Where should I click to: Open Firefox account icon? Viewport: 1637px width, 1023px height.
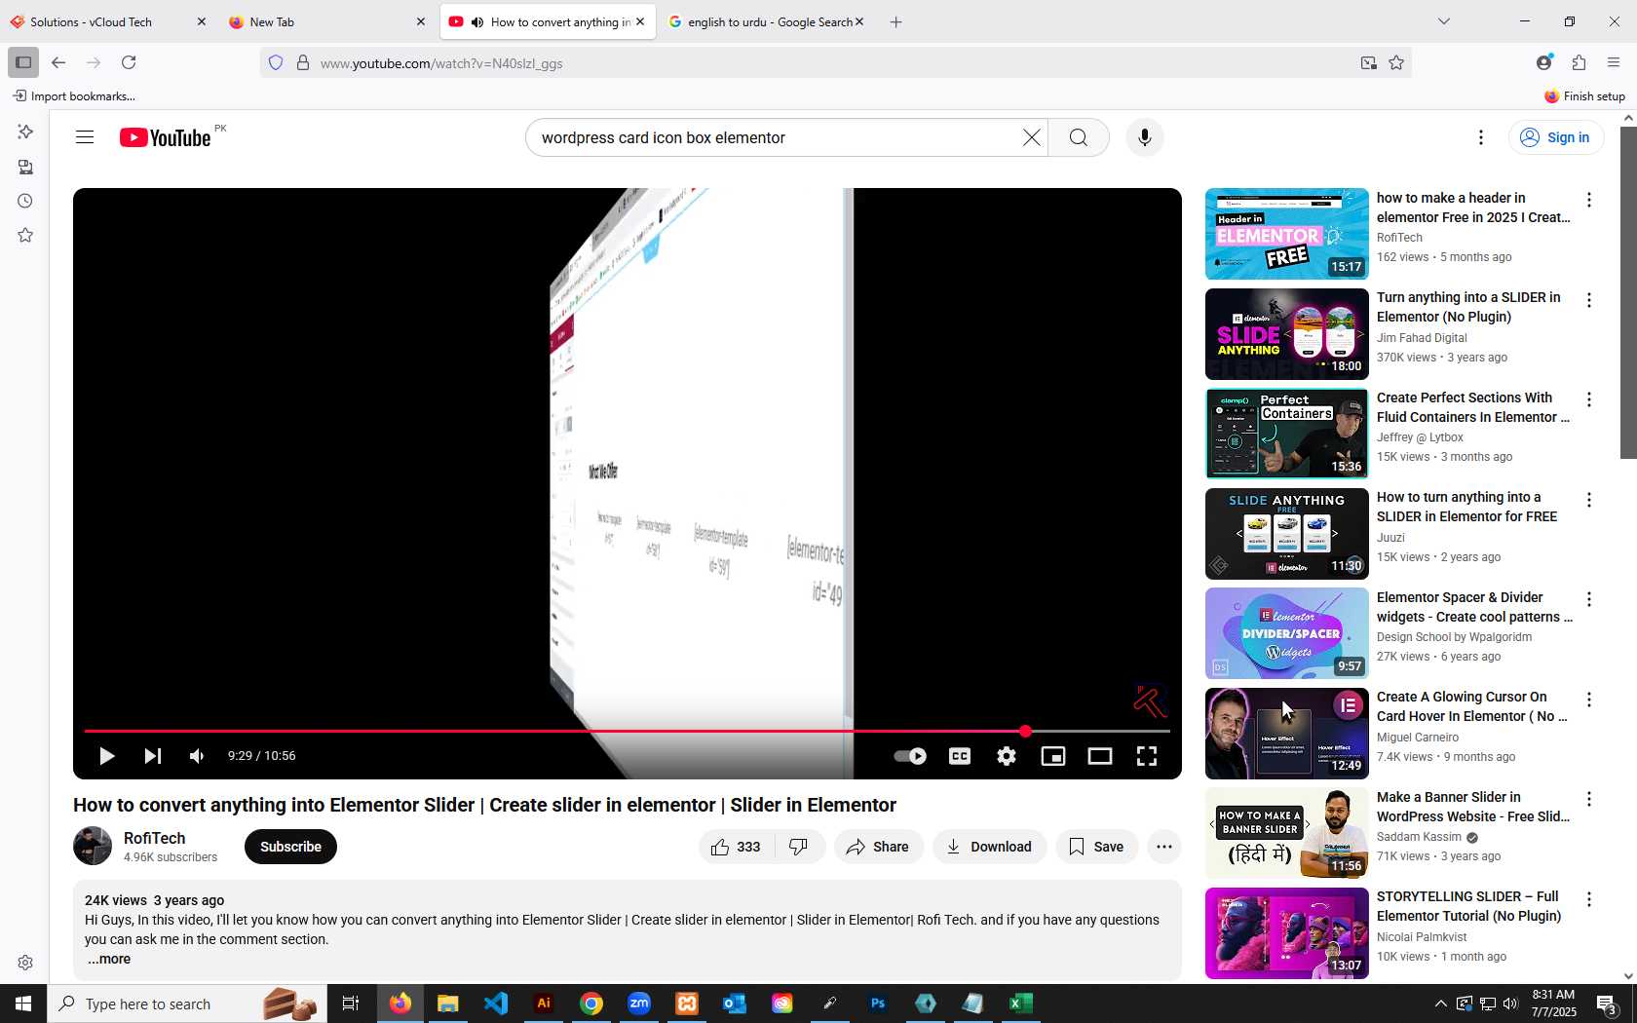coord(1543,62)
